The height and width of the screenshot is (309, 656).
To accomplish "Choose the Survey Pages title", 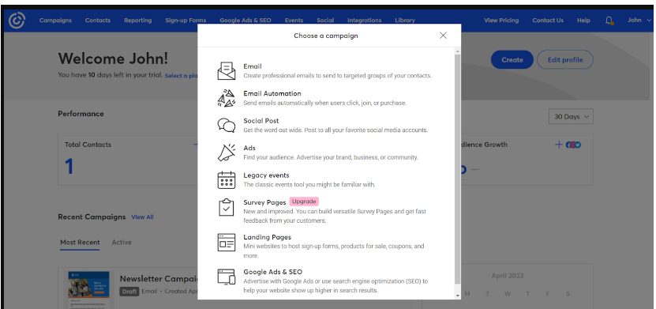I will [264, 202].
